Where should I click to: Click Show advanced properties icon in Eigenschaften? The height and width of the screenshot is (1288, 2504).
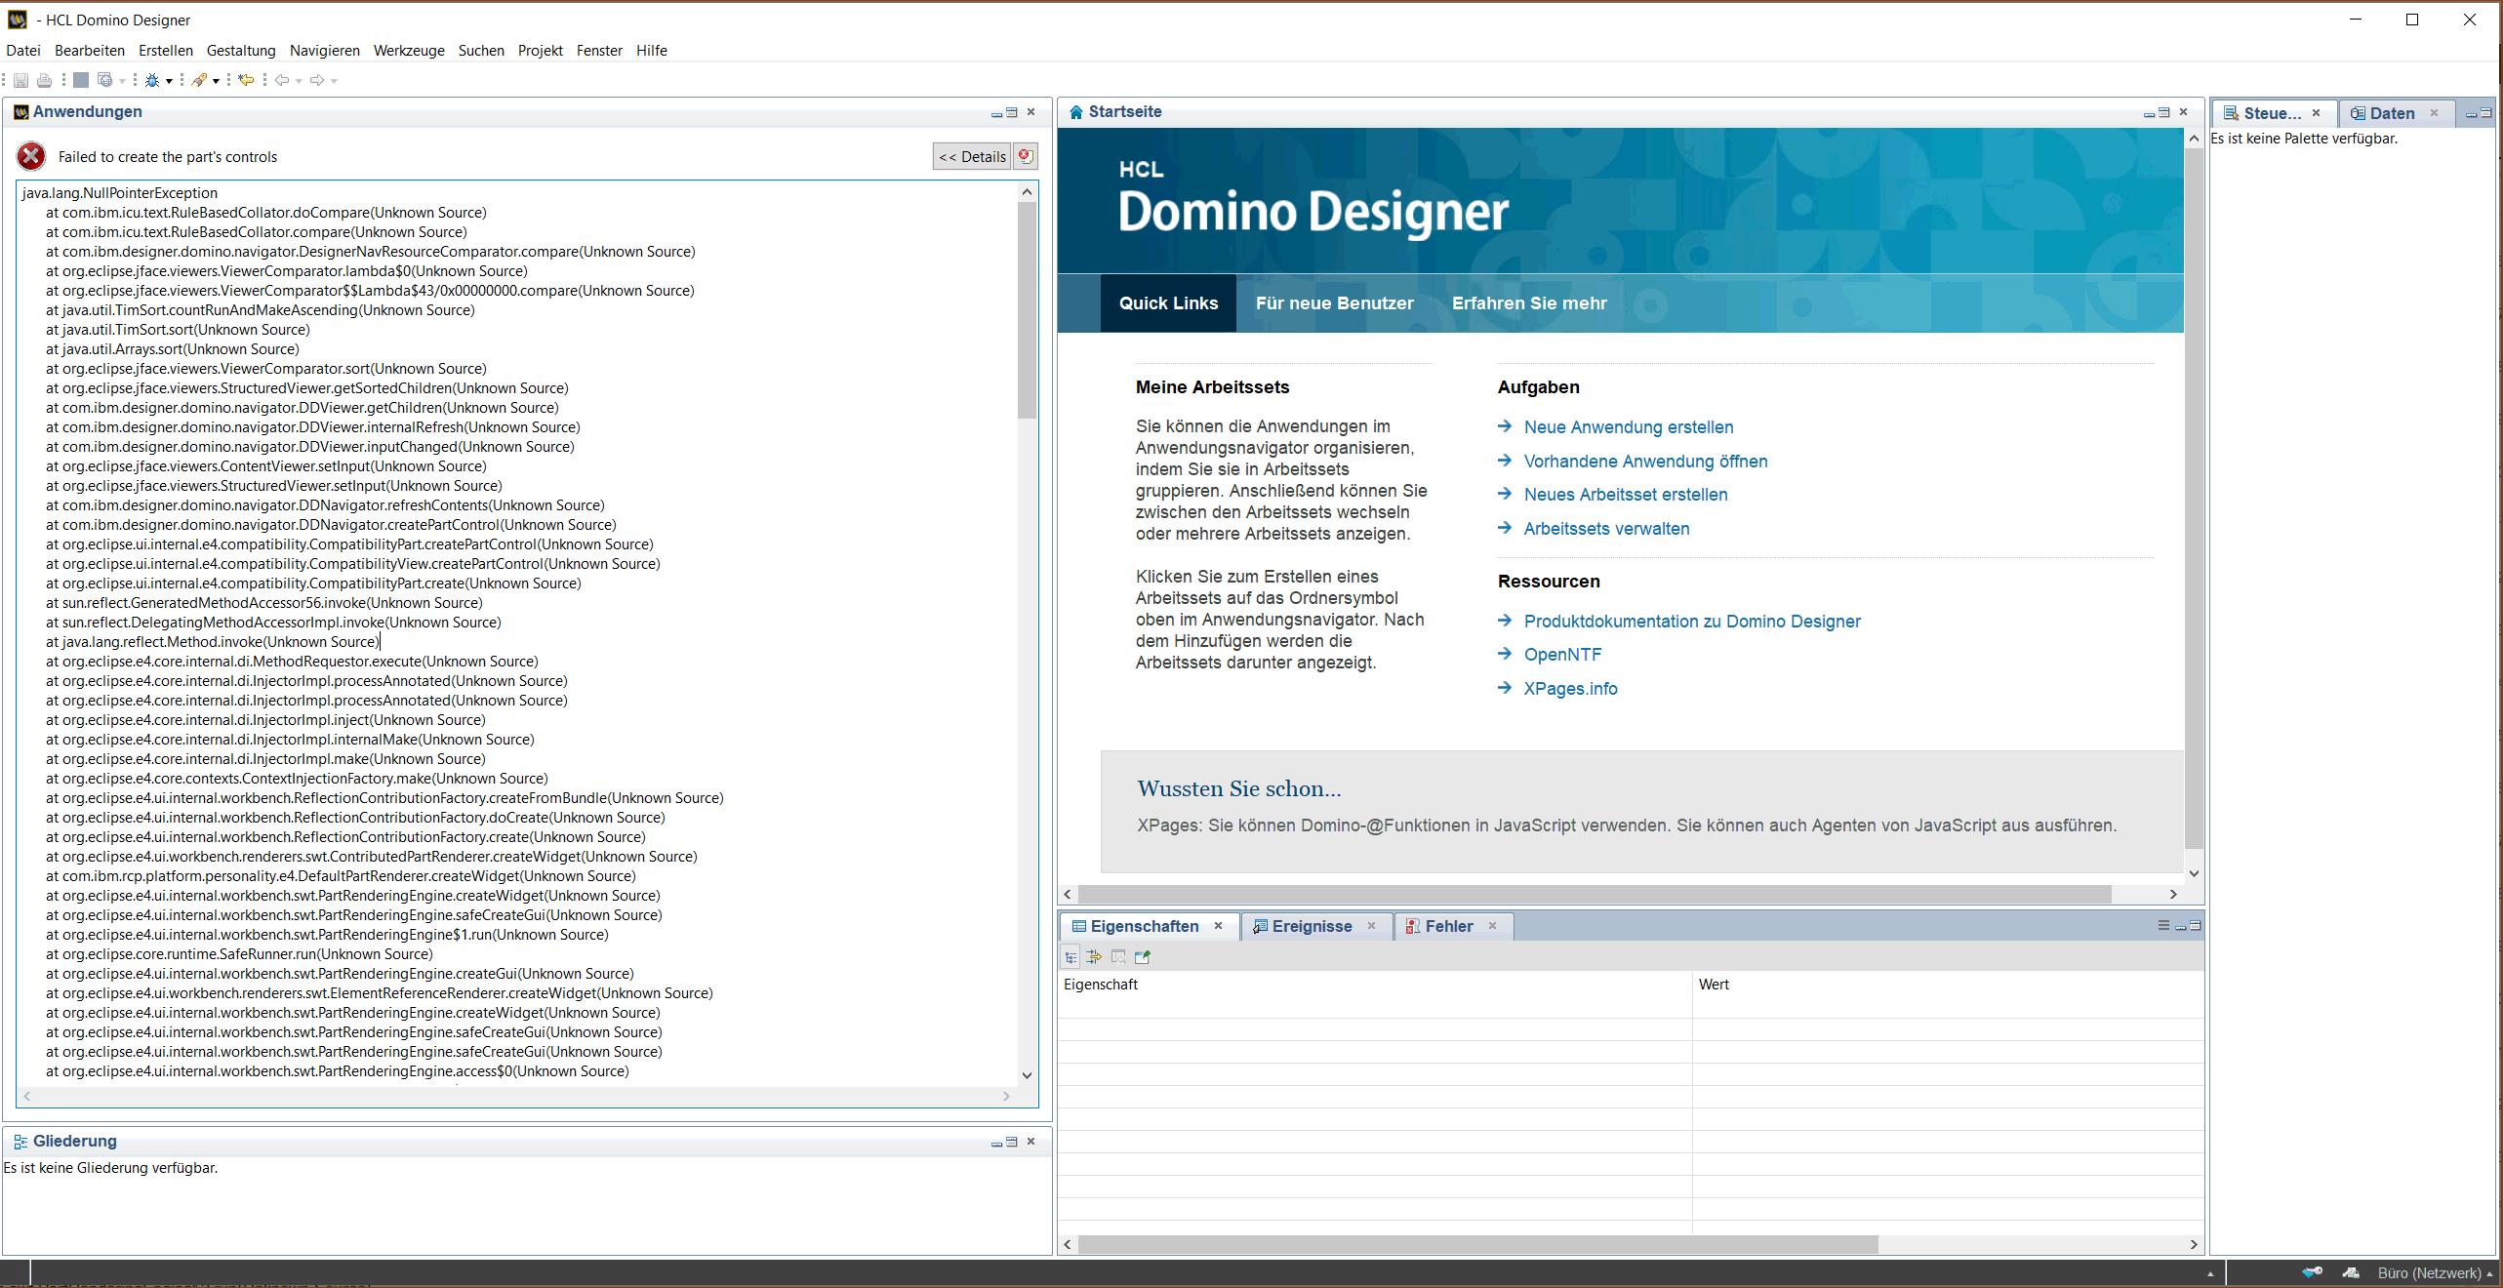pos(1095,957)
